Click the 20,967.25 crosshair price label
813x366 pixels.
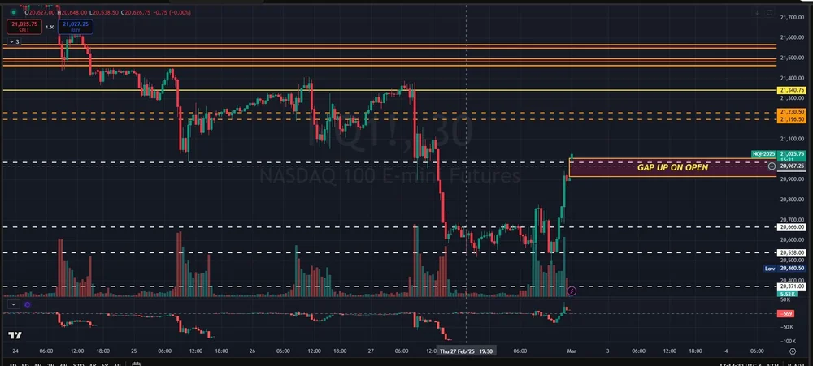pyautogui.click(x=792, y=166)
